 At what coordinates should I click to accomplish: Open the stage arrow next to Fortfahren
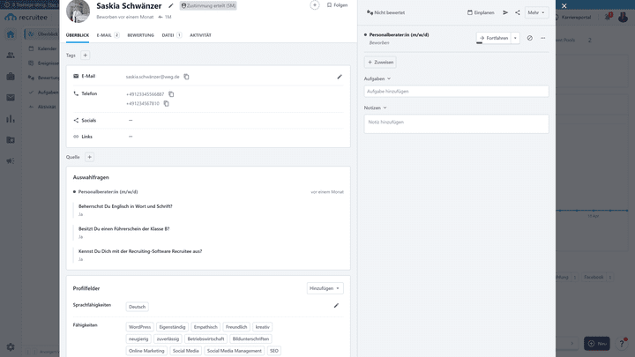pyautogui.click(x=515, y=38)
